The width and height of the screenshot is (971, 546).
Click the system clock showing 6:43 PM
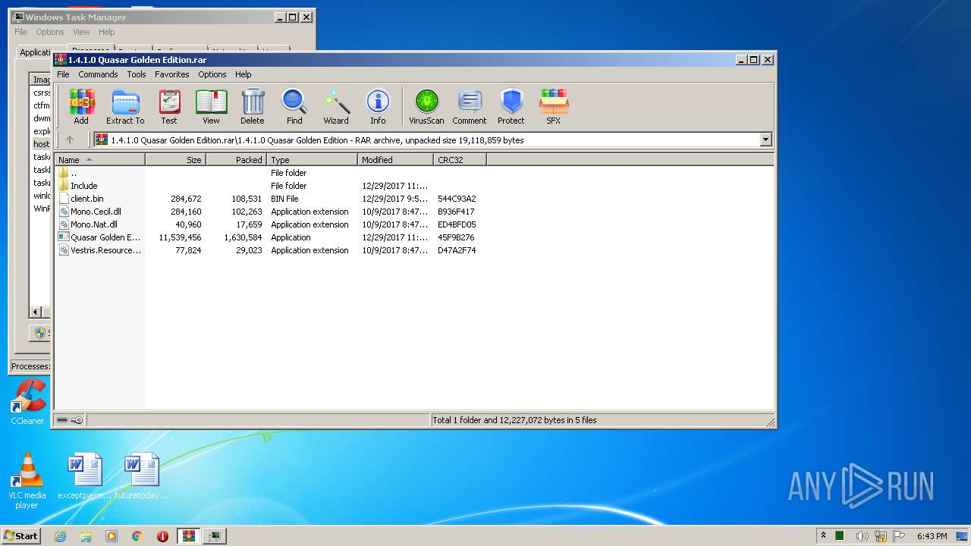932,536
